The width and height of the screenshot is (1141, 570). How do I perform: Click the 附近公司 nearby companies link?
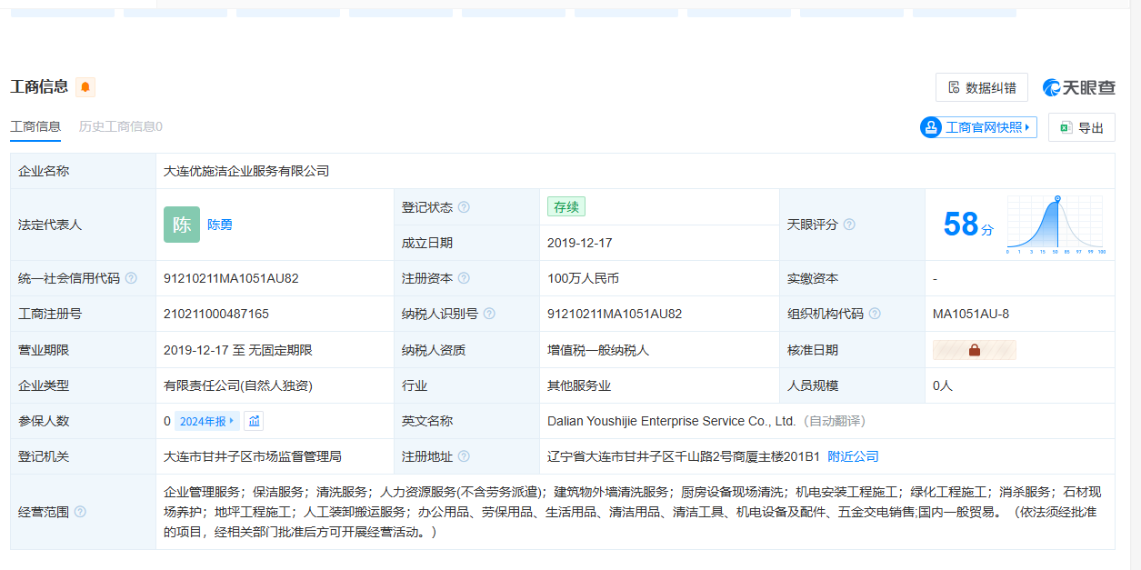tap(853, 456)
